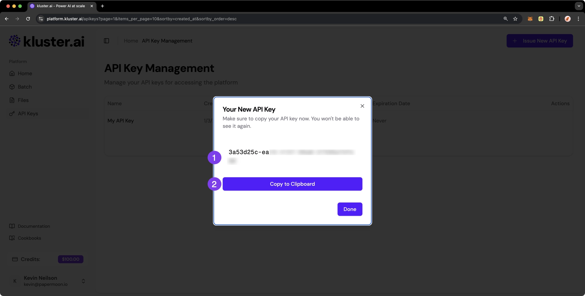Image resolution: width=585 pixels, height=296 pixels.
Task: Open the yellow extension icon
Action: click(x=541, y=19)
